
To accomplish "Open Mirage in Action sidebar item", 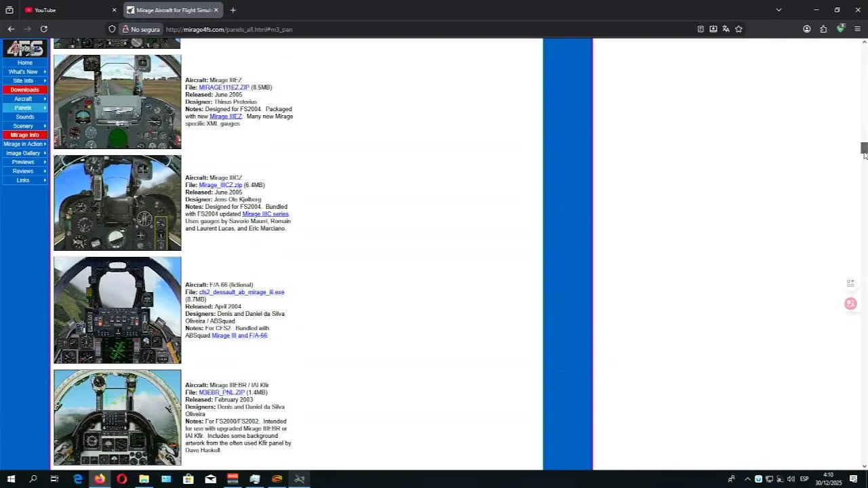I will 25,144.
